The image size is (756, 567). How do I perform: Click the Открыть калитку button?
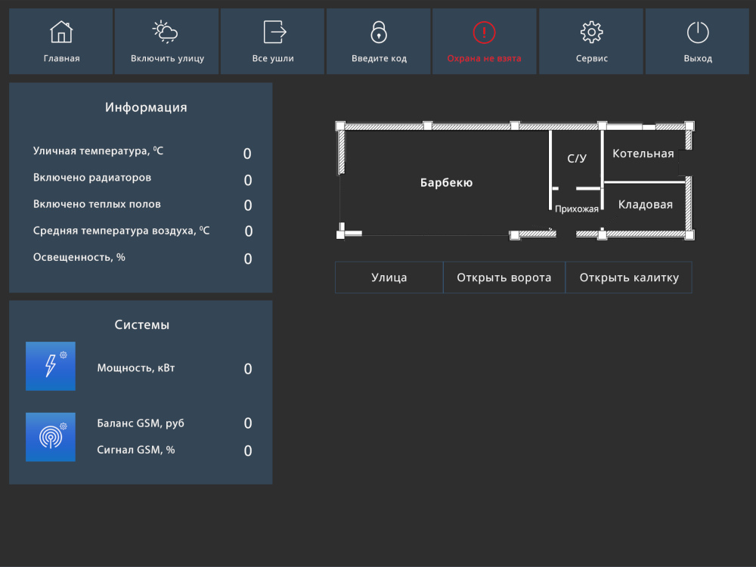(x=629, y=277)
